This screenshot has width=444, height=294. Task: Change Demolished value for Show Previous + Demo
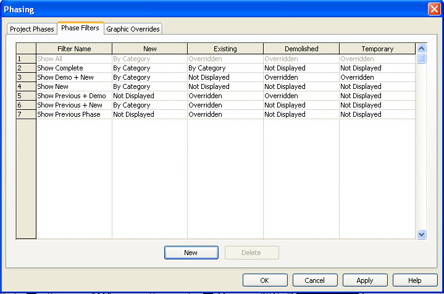[301, 96]
